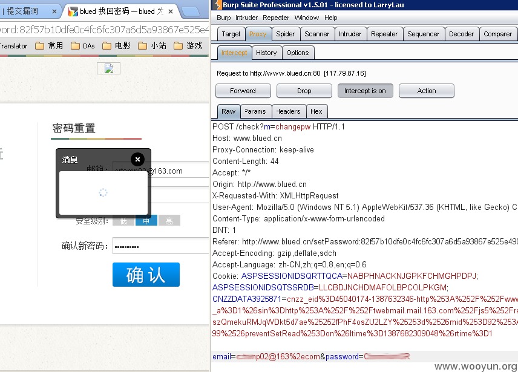Open a new browser tab
The height and width of the screenshot is (372, 518).
pyautogui.click(x=191, y=12)
